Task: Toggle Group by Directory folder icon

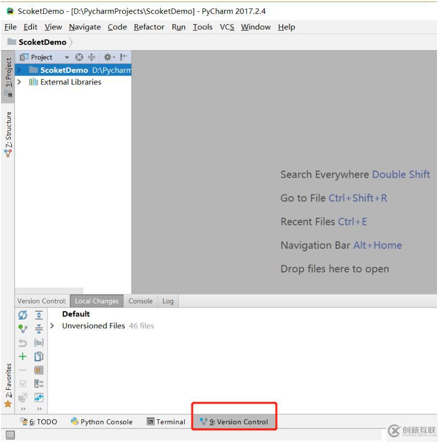Action: point(38,342)
